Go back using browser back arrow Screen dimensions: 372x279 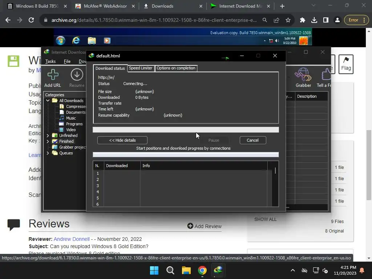[x=8, y=20]
